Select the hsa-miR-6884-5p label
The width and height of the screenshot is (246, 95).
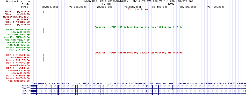tap(18, 47)
